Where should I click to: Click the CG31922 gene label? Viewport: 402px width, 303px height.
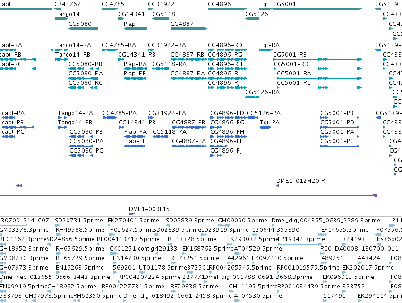coord(161,4)
